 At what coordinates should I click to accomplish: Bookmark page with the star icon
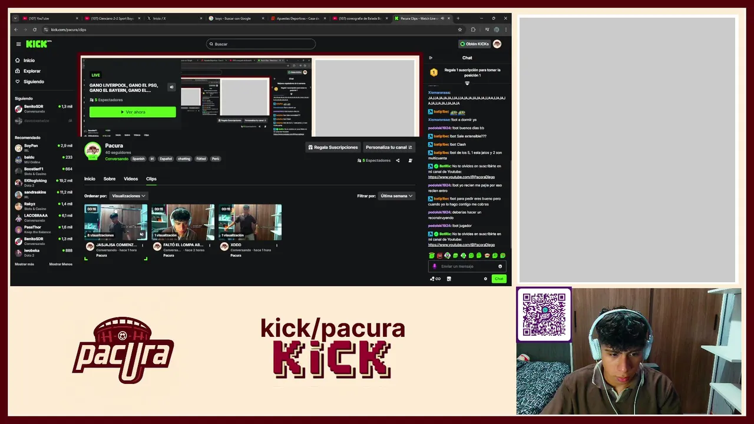(460, 29)
